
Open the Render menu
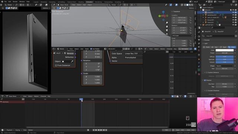tap(15, 1)
